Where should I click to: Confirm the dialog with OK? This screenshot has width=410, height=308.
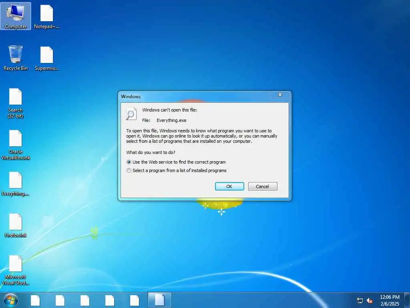click(x=229, y=186)
